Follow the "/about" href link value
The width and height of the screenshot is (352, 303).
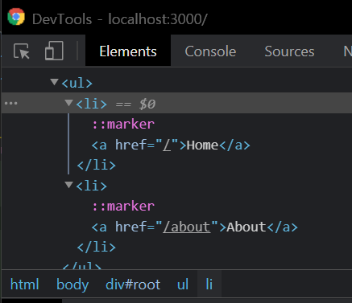click(x=187, y=227)
